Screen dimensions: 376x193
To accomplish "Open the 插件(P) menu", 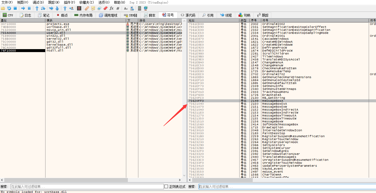I will (69, 2).
